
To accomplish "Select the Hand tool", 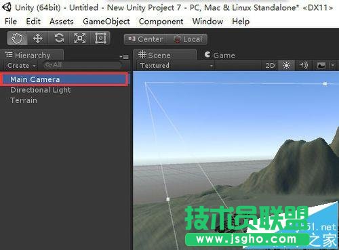I will pyautogui.click(x=18, y=38).
